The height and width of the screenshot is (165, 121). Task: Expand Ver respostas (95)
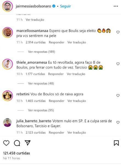(41, 110)
